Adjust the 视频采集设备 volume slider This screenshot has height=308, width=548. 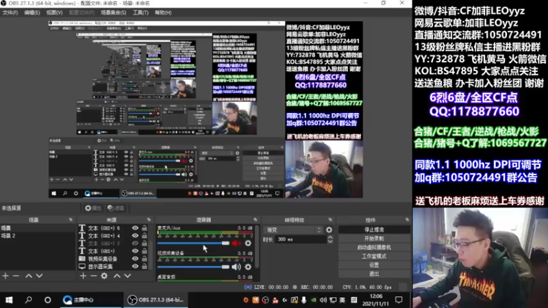click(193, 267)
